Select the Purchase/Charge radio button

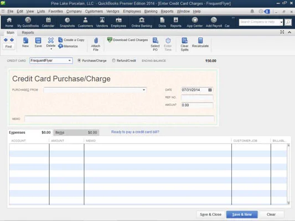[79, 60]
